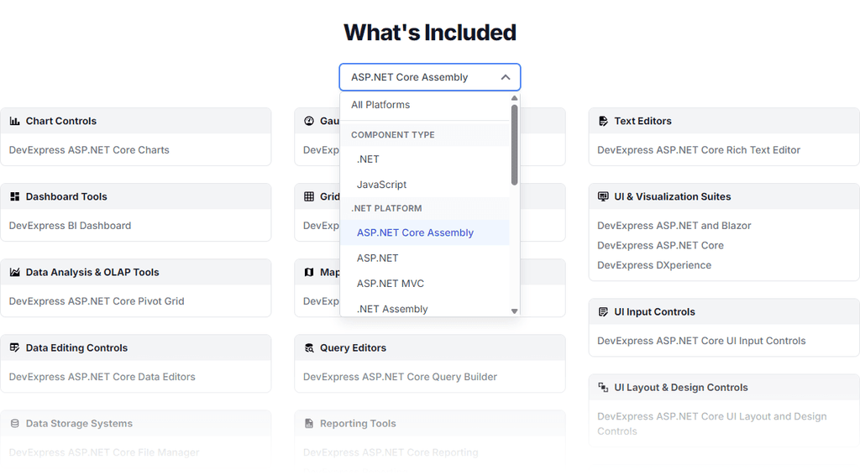Select ASP.NET Core Assembly in list

424,232
